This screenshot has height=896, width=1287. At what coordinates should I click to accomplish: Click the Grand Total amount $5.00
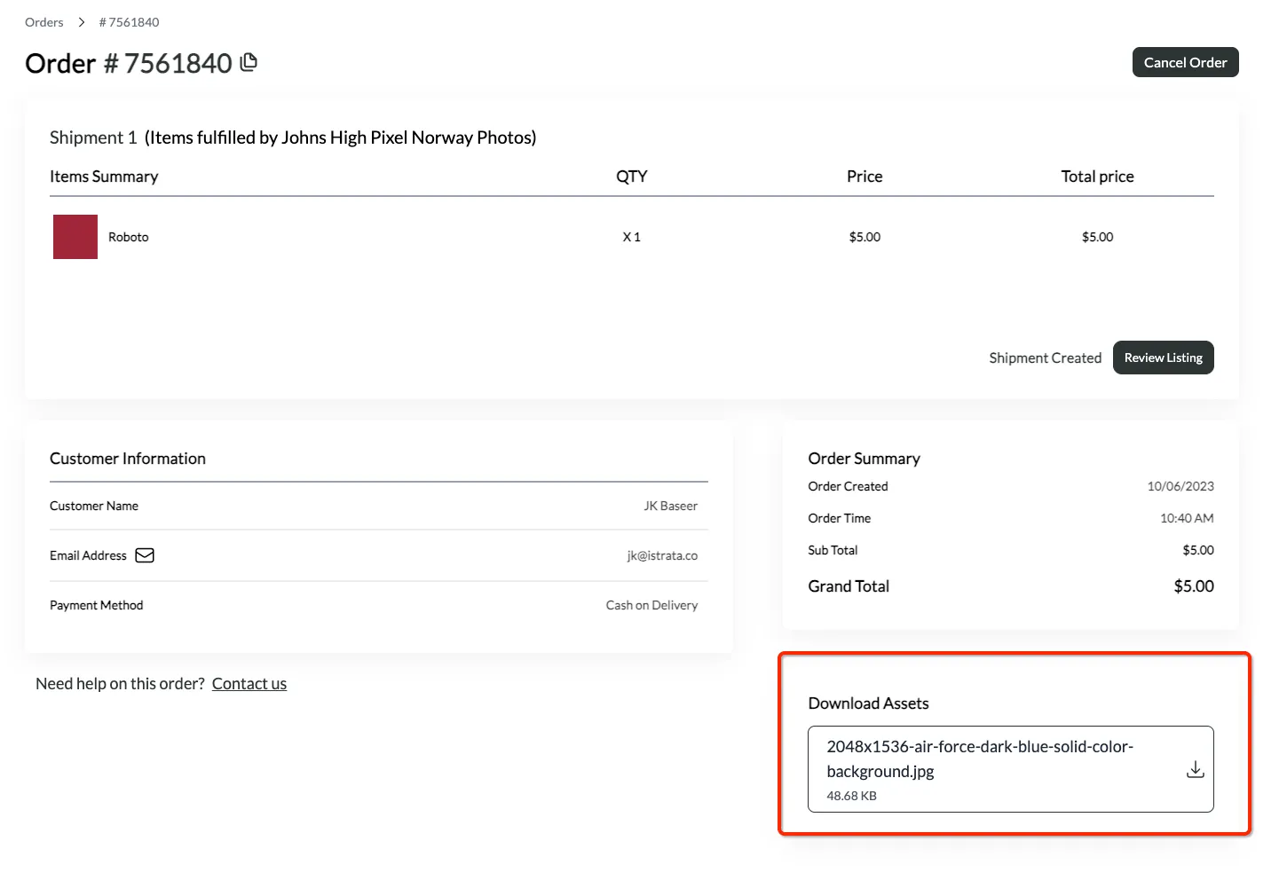(x=1193, y=586)
